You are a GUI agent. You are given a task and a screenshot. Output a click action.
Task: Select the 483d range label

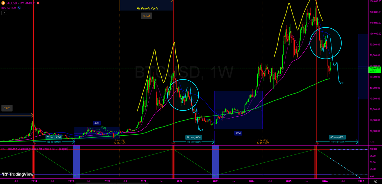238,133
